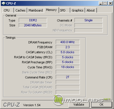Click the empty Total CAS# (tRDRAM) field
The height and width of the screenshot is (109, 114).
tap(68, 87)
